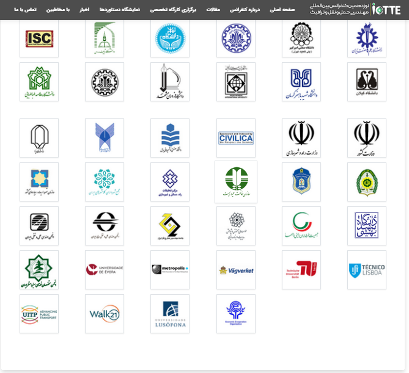Click the Shahid Beheshti University blue logo

pos(367,226)
